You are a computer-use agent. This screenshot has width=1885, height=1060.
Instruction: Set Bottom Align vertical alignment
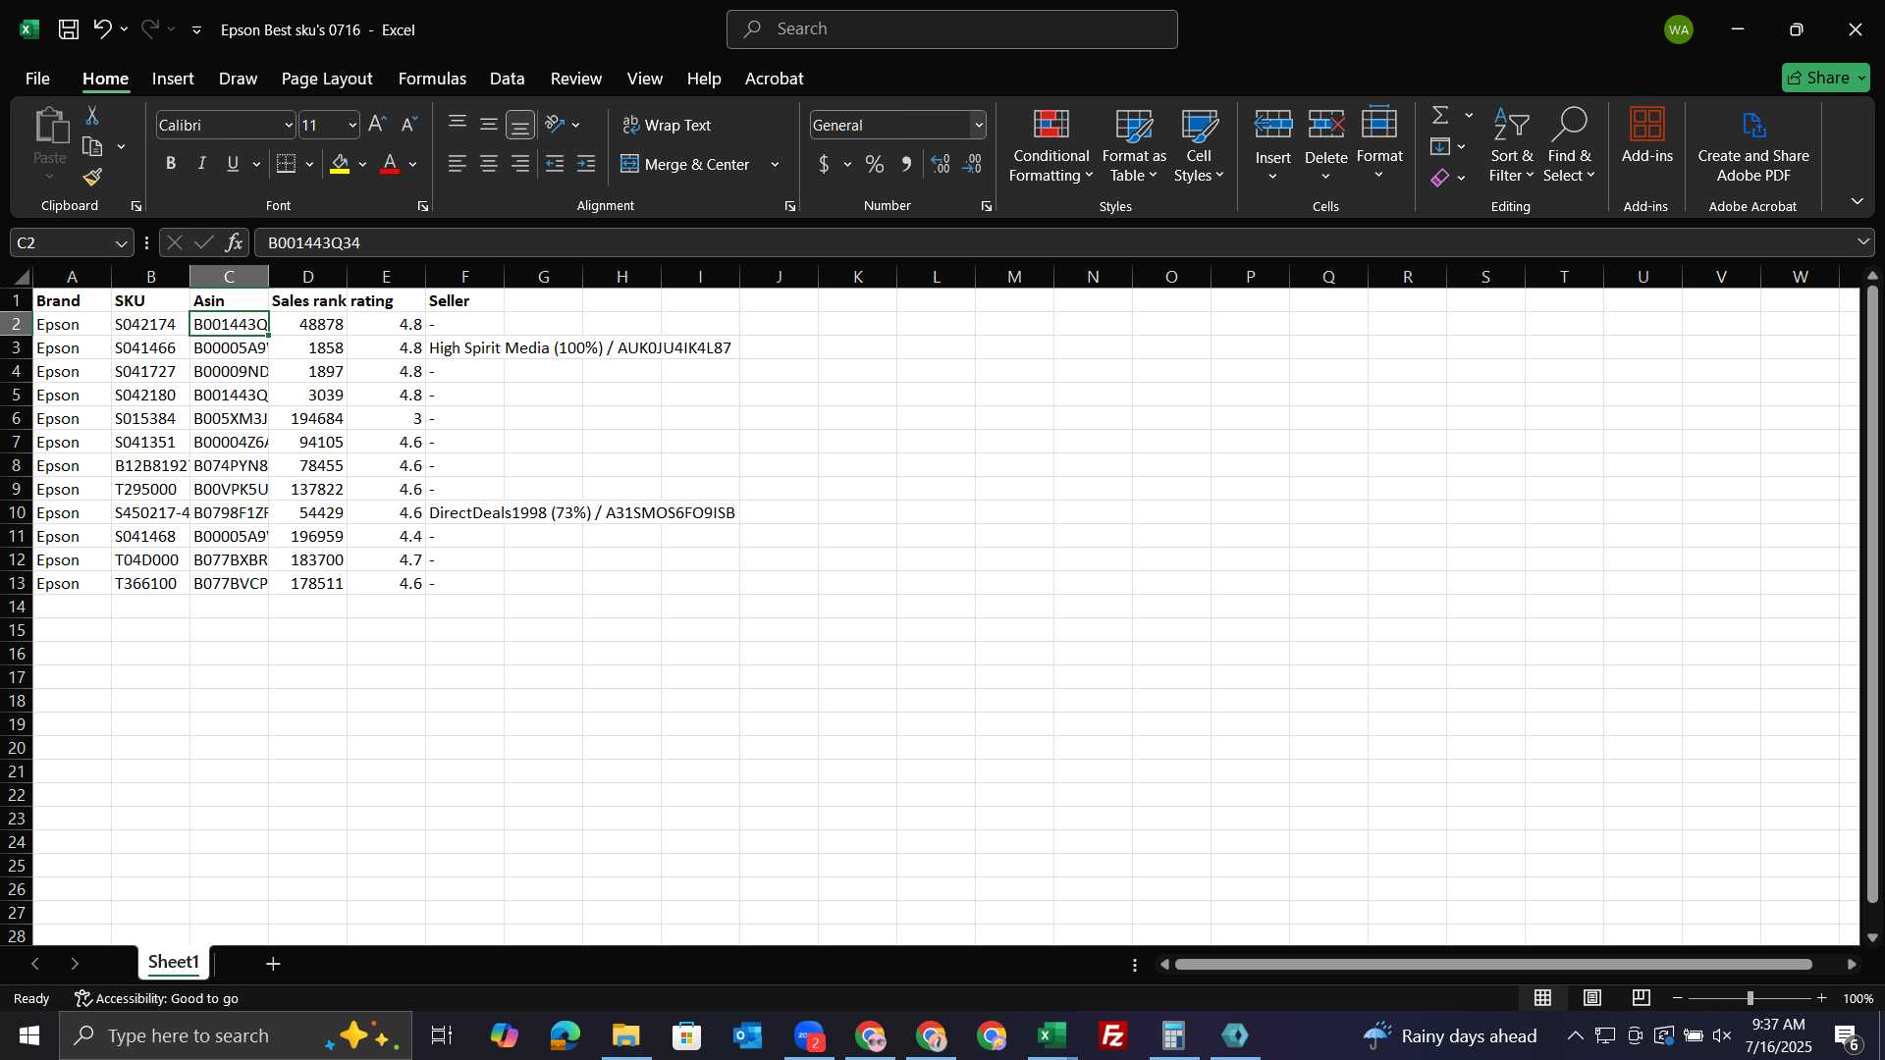520,124
